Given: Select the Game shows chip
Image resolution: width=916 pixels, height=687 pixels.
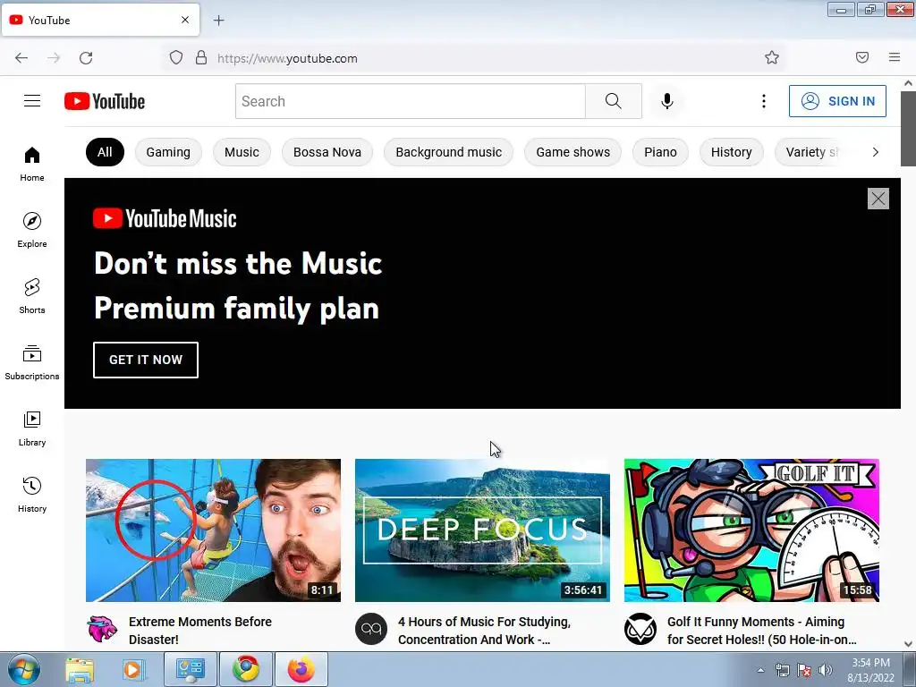Looking at the screenshot, I should pos(573,152).
